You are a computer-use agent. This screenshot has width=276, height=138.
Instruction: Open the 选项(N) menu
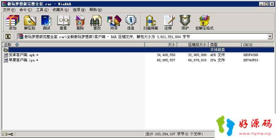79,10
